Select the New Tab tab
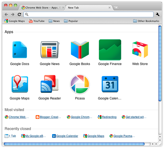Image resolution: width=164 pixels, height=148 pixels. click(89, 8)
